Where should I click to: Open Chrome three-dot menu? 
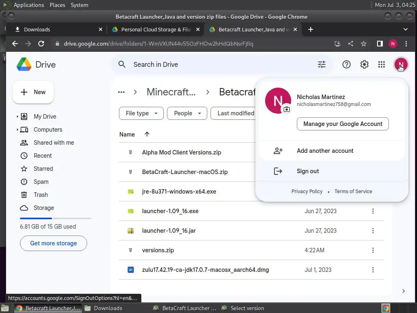pyautogui.click(x=406, y=44)
